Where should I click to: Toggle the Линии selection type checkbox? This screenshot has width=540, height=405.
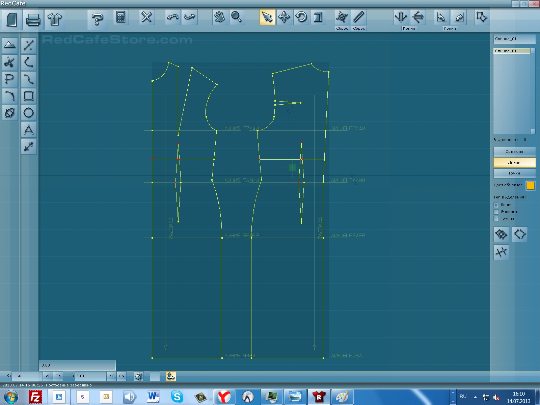pos(496,205)
